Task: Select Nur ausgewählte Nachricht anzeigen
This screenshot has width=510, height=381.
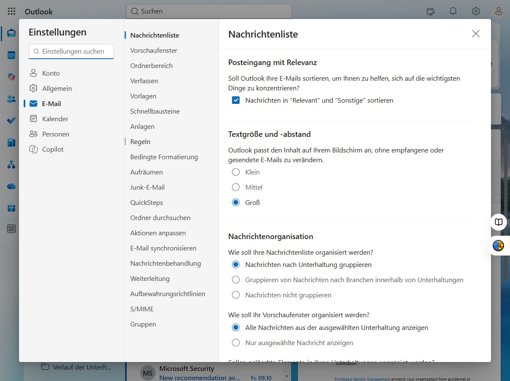Action: 236,343
